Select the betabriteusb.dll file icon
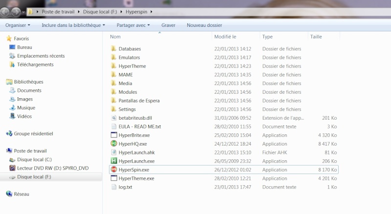 click(x=114, y=118)
